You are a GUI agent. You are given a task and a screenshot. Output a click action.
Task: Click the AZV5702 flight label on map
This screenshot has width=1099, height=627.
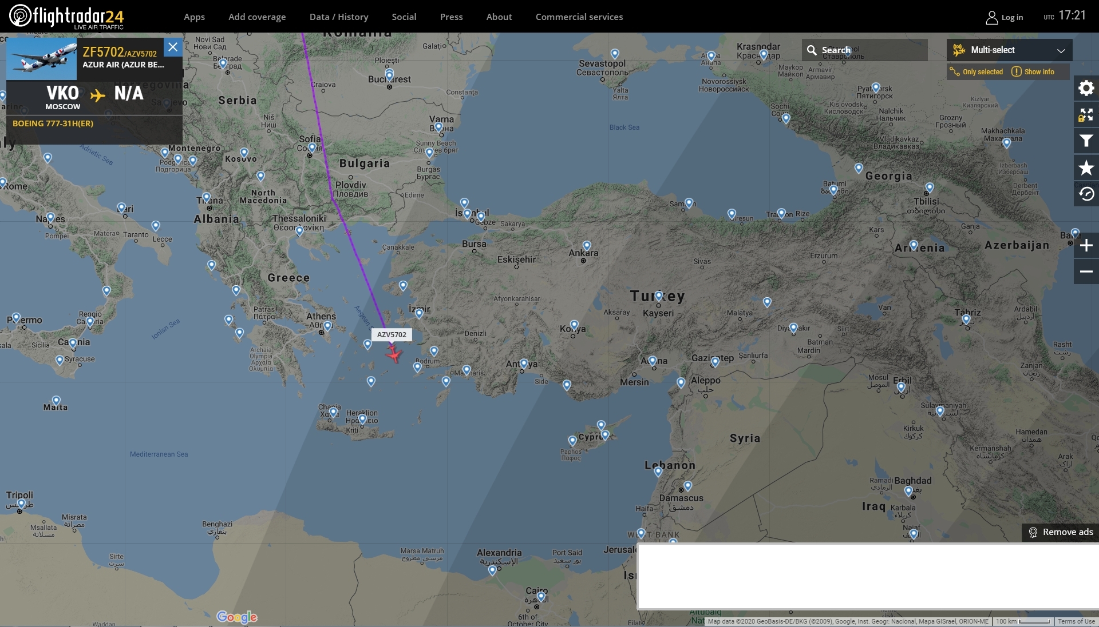(392, 335)
